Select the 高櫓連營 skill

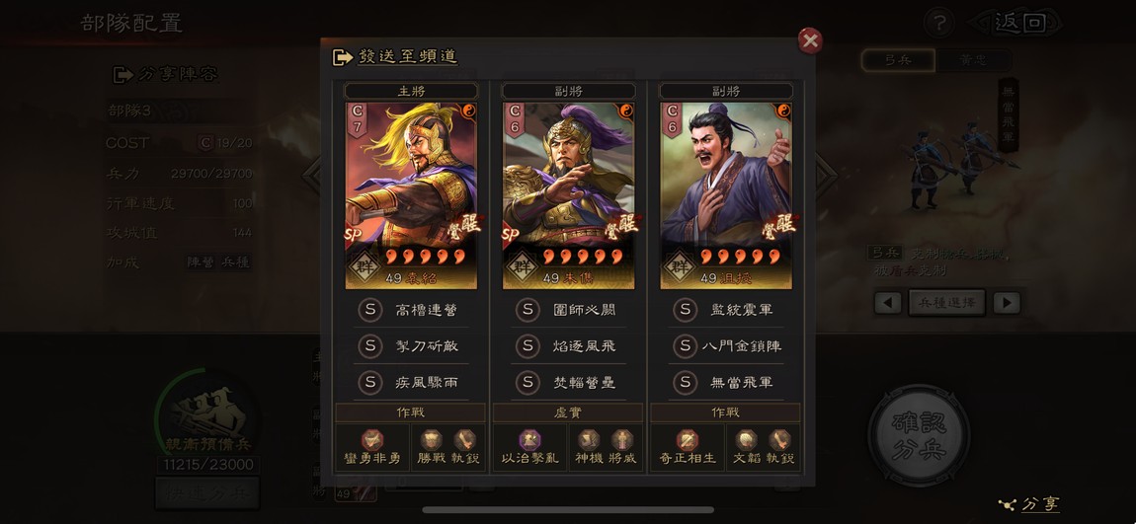coord(411,310)
